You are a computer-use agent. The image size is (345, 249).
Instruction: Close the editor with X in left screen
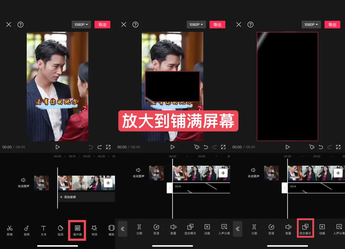(x=9, y=25)
